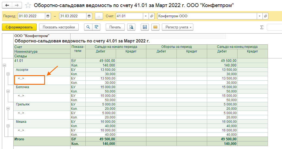Click the Итого row label
Viewport: 282px width, 149px height.
tap(19, 139)
